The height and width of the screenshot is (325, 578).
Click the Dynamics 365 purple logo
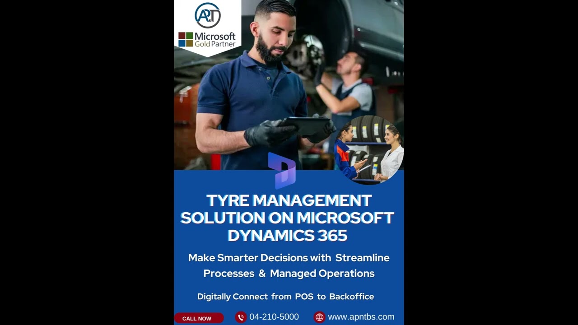click(x=282, y=171)
